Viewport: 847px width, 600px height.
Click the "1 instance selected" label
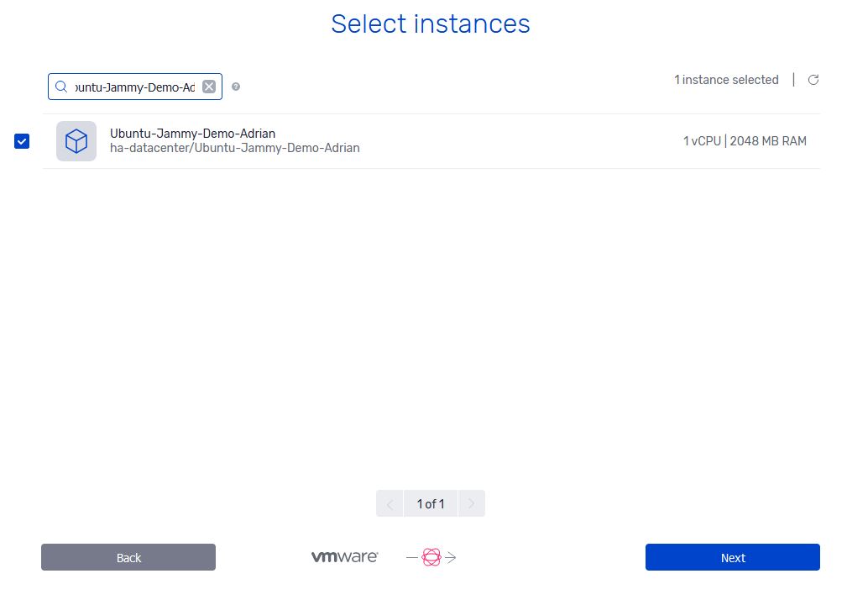coord(727,80)
